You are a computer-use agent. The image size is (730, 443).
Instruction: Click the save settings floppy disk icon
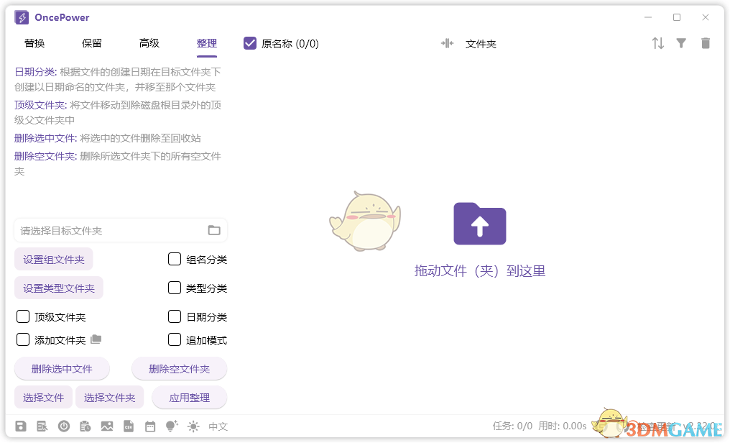(x=21, y=426)
